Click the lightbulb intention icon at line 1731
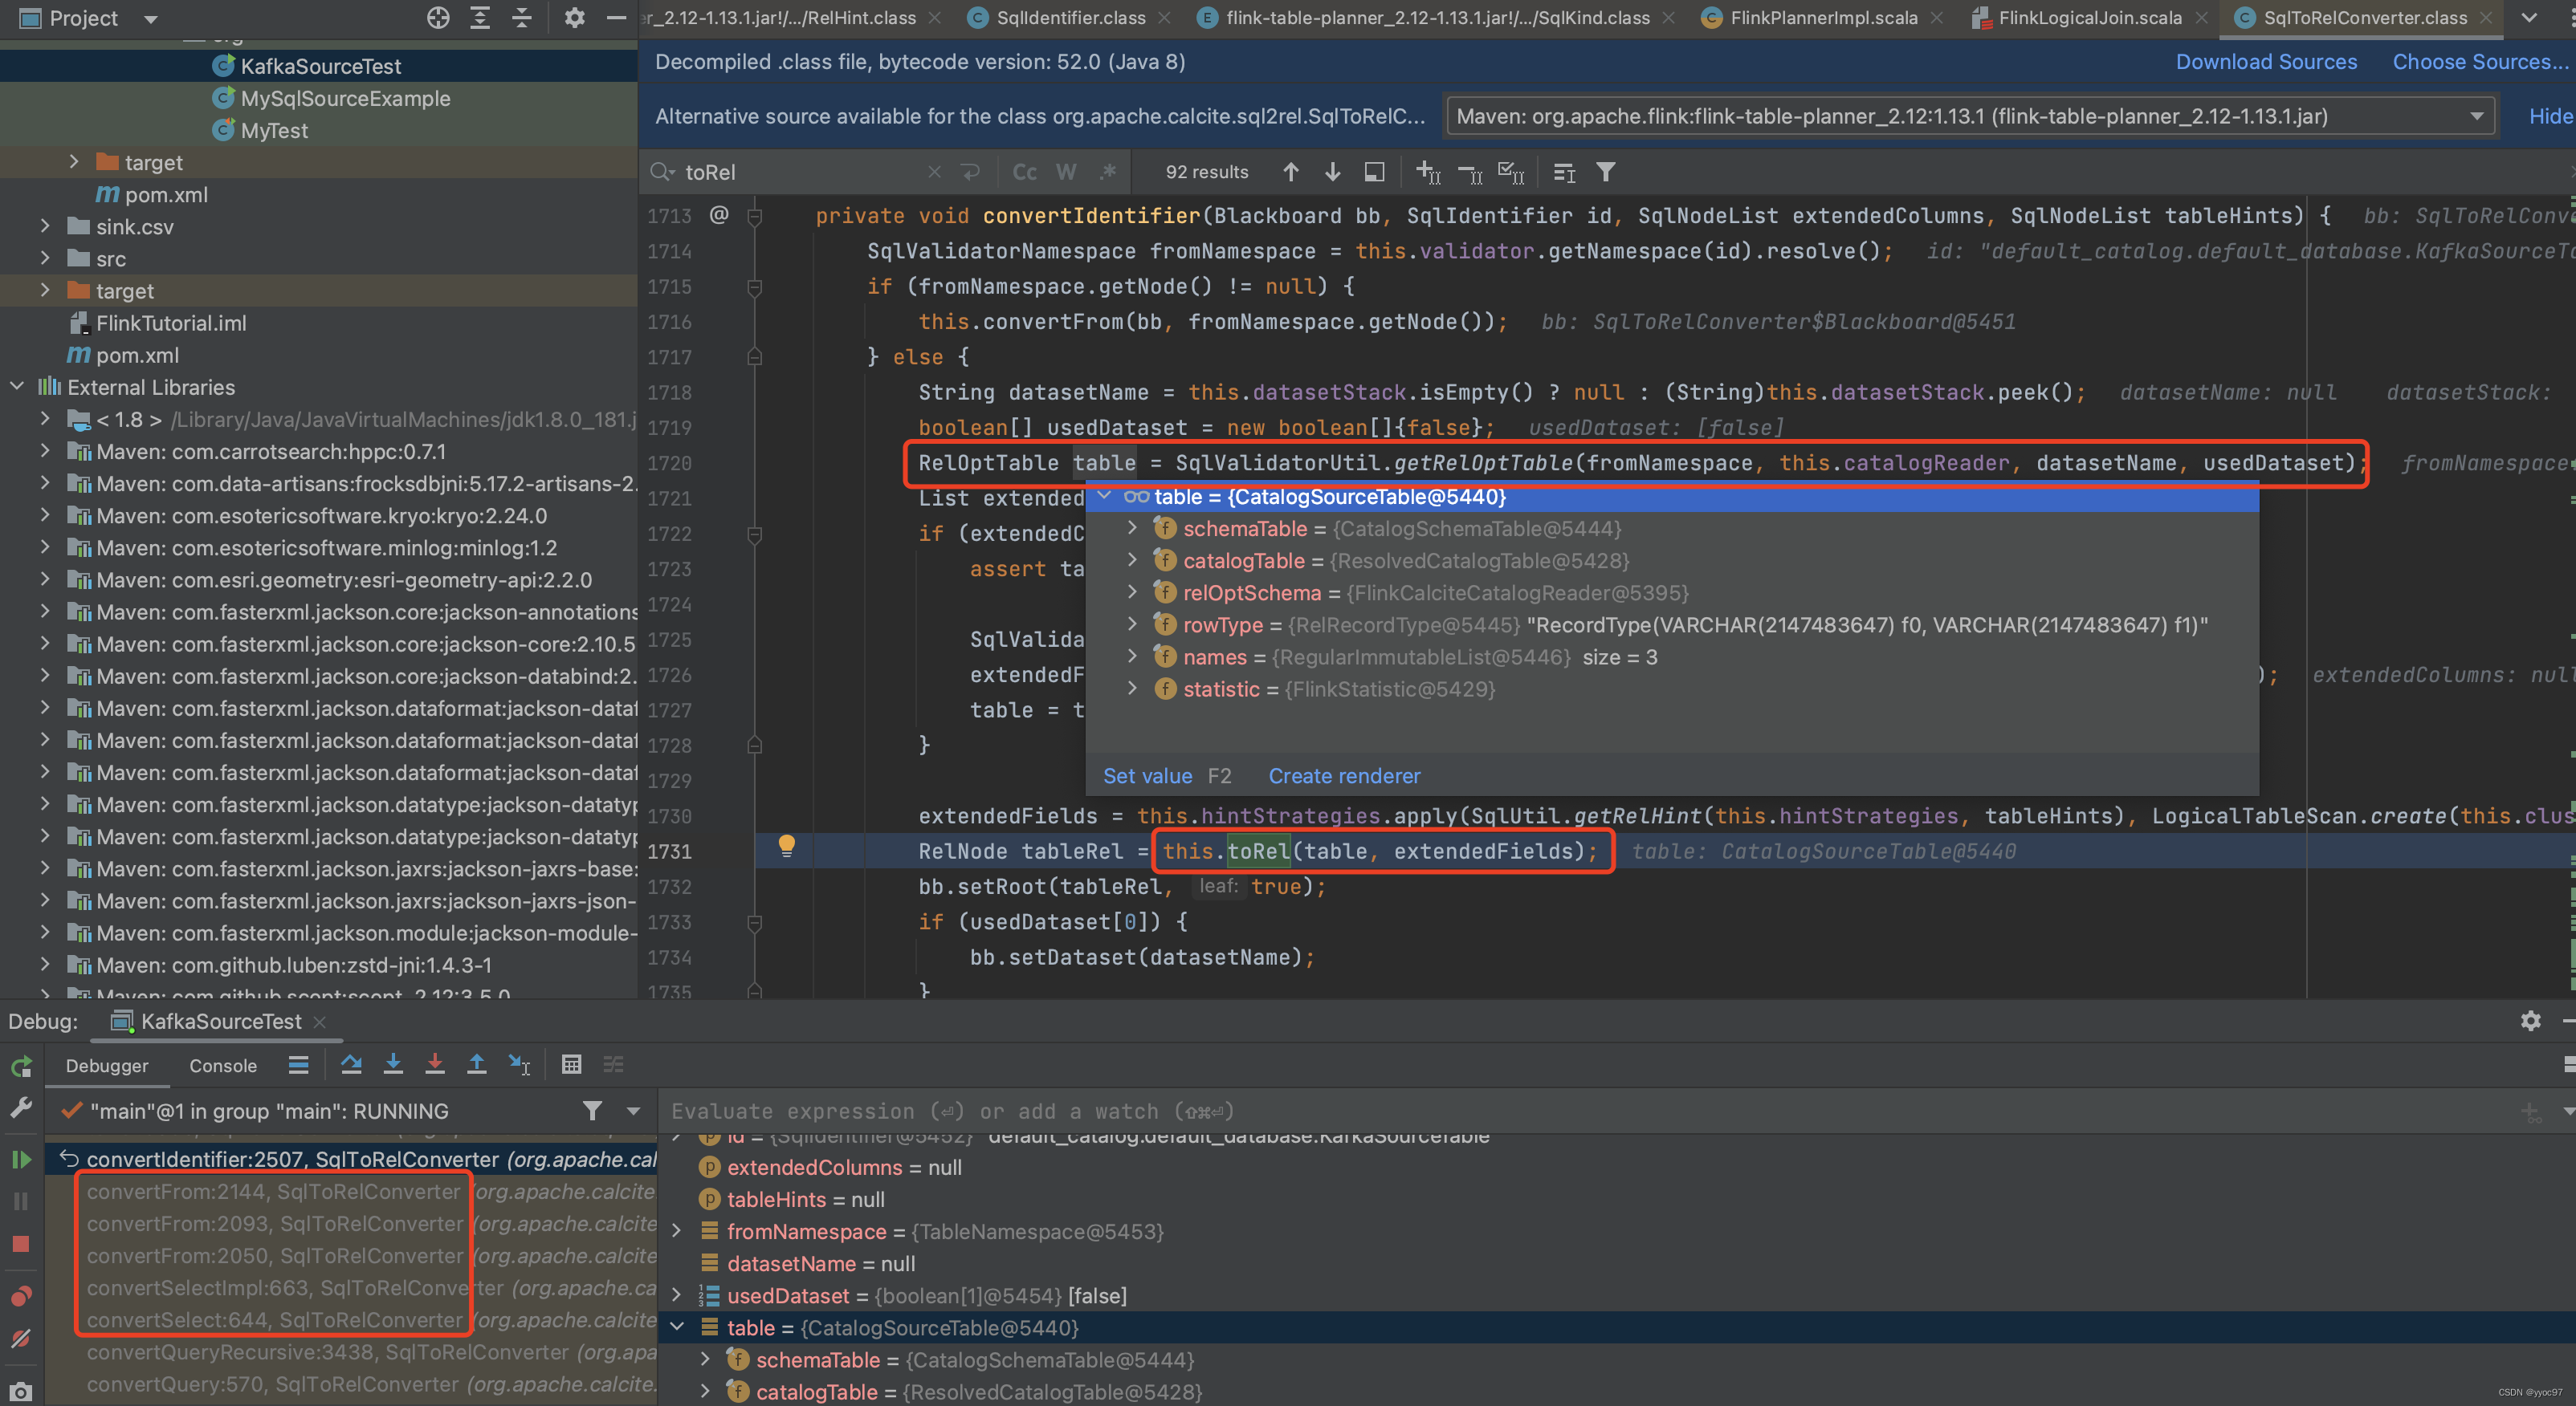The image size is (2576, 1406). pos(787,847)
